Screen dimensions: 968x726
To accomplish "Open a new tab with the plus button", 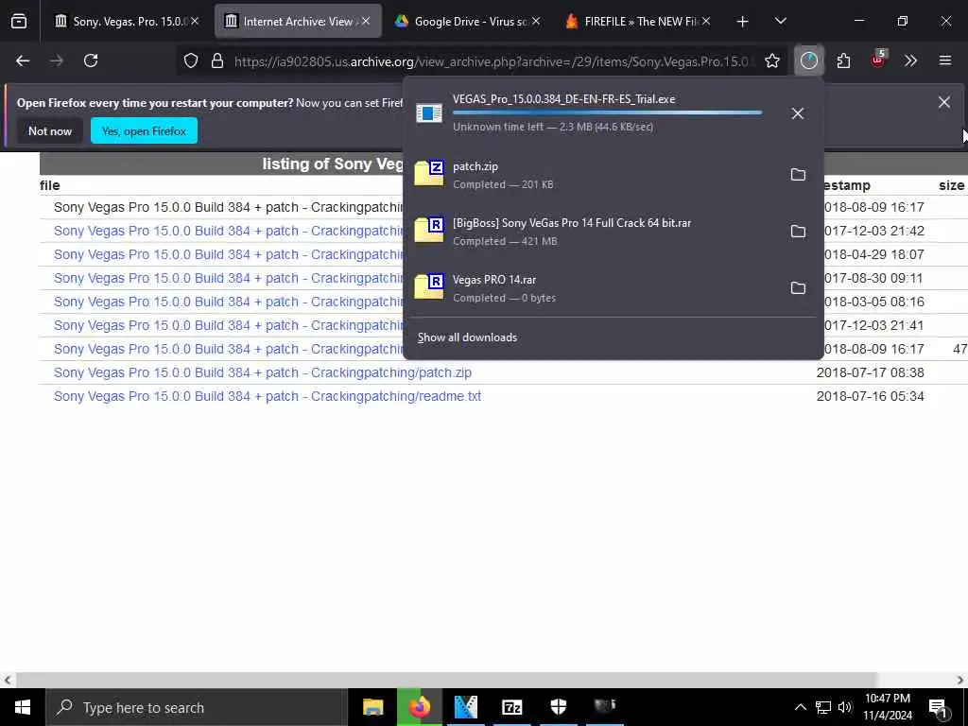I will click(x=743, y=22).
